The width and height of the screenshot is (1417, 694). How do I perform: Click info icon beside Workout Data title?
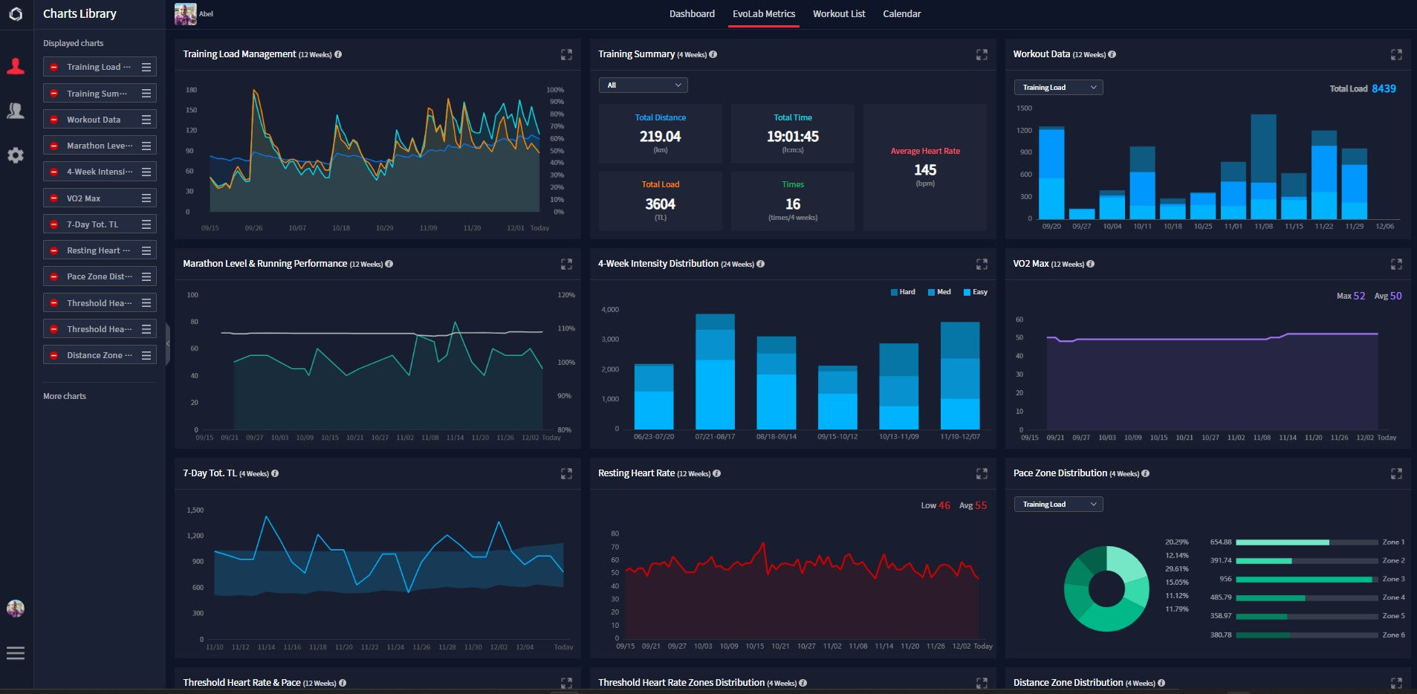tap(1112, 54)
